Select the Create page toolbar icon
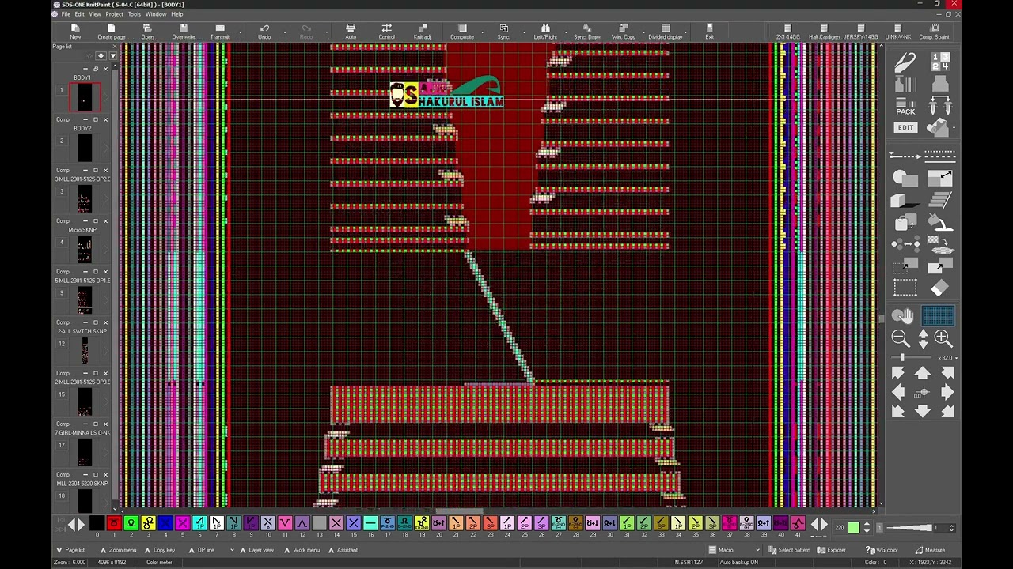The height and width of the screenshot is (569, 1013). (111, 32)
